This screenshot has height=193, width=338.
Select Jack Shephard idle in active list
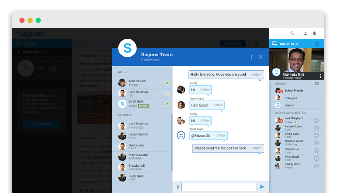click(142, 93)
